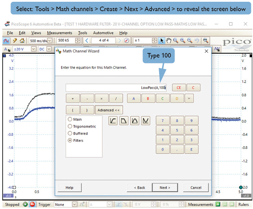The image size is (253, 209).
Task: Close the Math Channel Wizard dialog
Action: coord(207,51)
